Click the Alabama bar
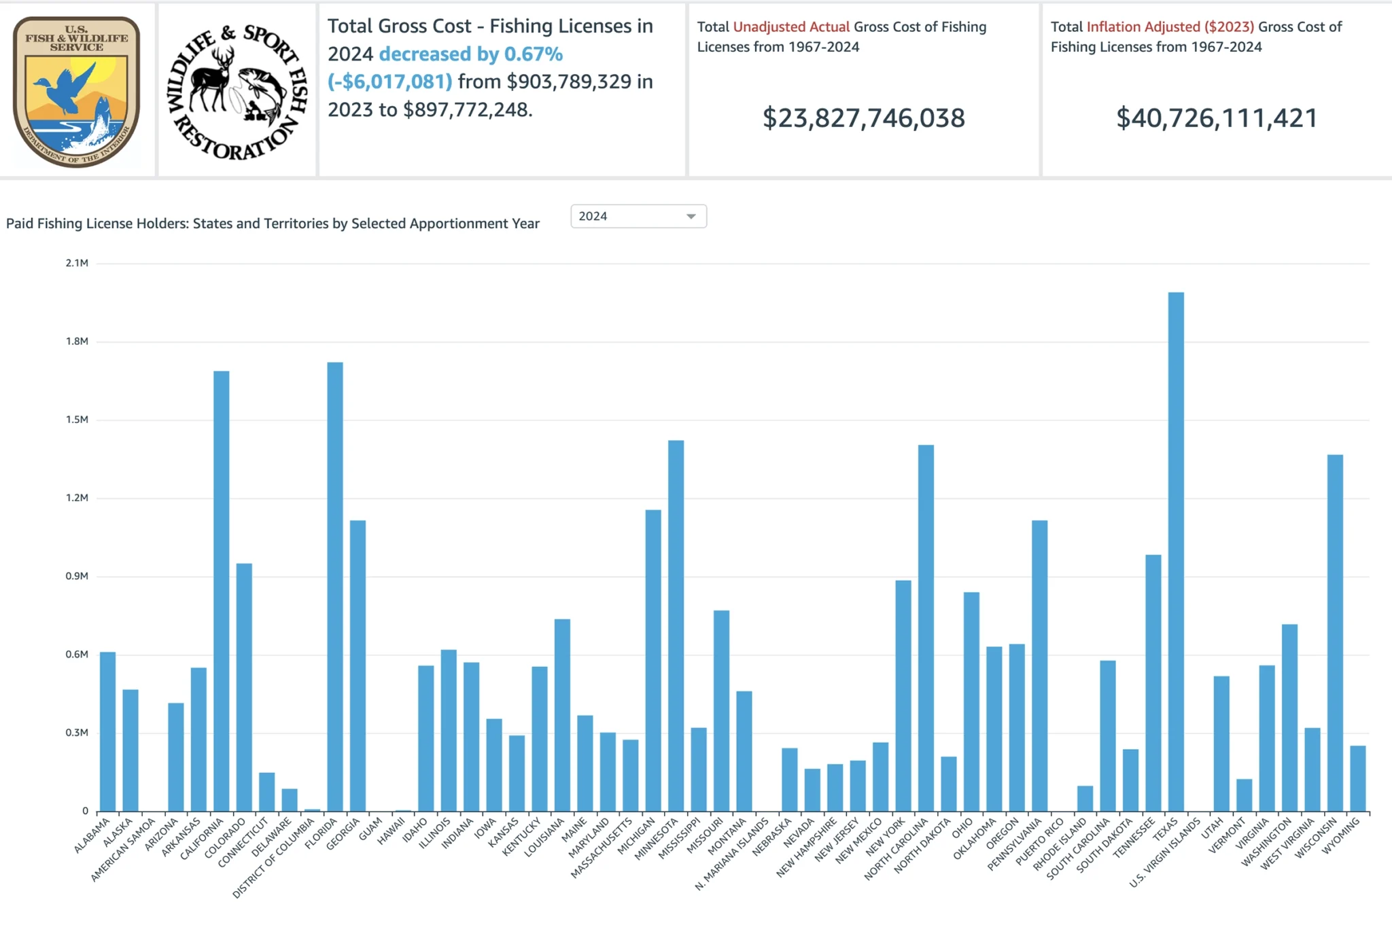Image resolution: width=1392 pixels, height=927 pixels. (x=107, y=731)
